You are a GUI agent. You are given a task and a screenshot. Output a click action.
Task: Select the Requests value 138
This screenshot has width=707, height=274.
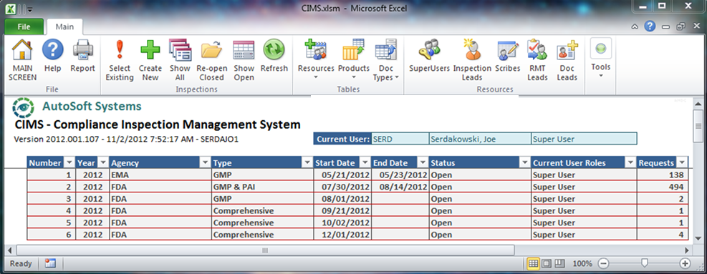point(662,175)
